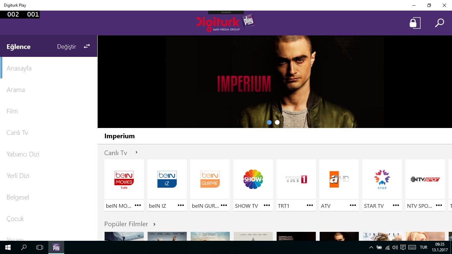
Task: Click the TRT1 channel label
Action: click(284, 206)
